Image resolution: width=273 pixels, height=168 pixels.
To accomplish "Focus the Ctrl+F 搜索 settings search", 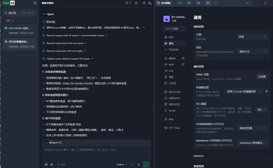I will [174, 29].
